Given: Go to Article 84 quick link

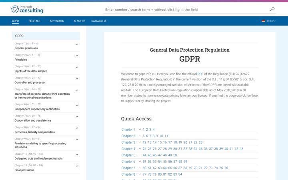Looking at the screenshot, I should (180, 174).
